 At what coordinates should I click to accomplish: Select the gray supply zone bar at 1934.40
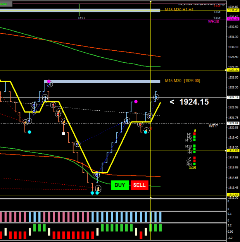80,10
